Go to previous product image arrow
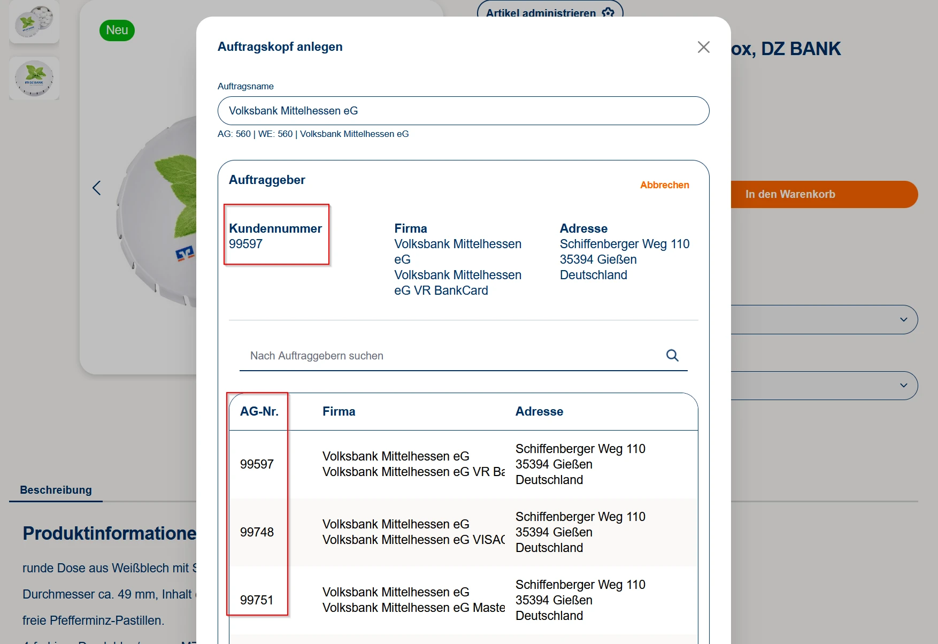 (x=97, y=188)
